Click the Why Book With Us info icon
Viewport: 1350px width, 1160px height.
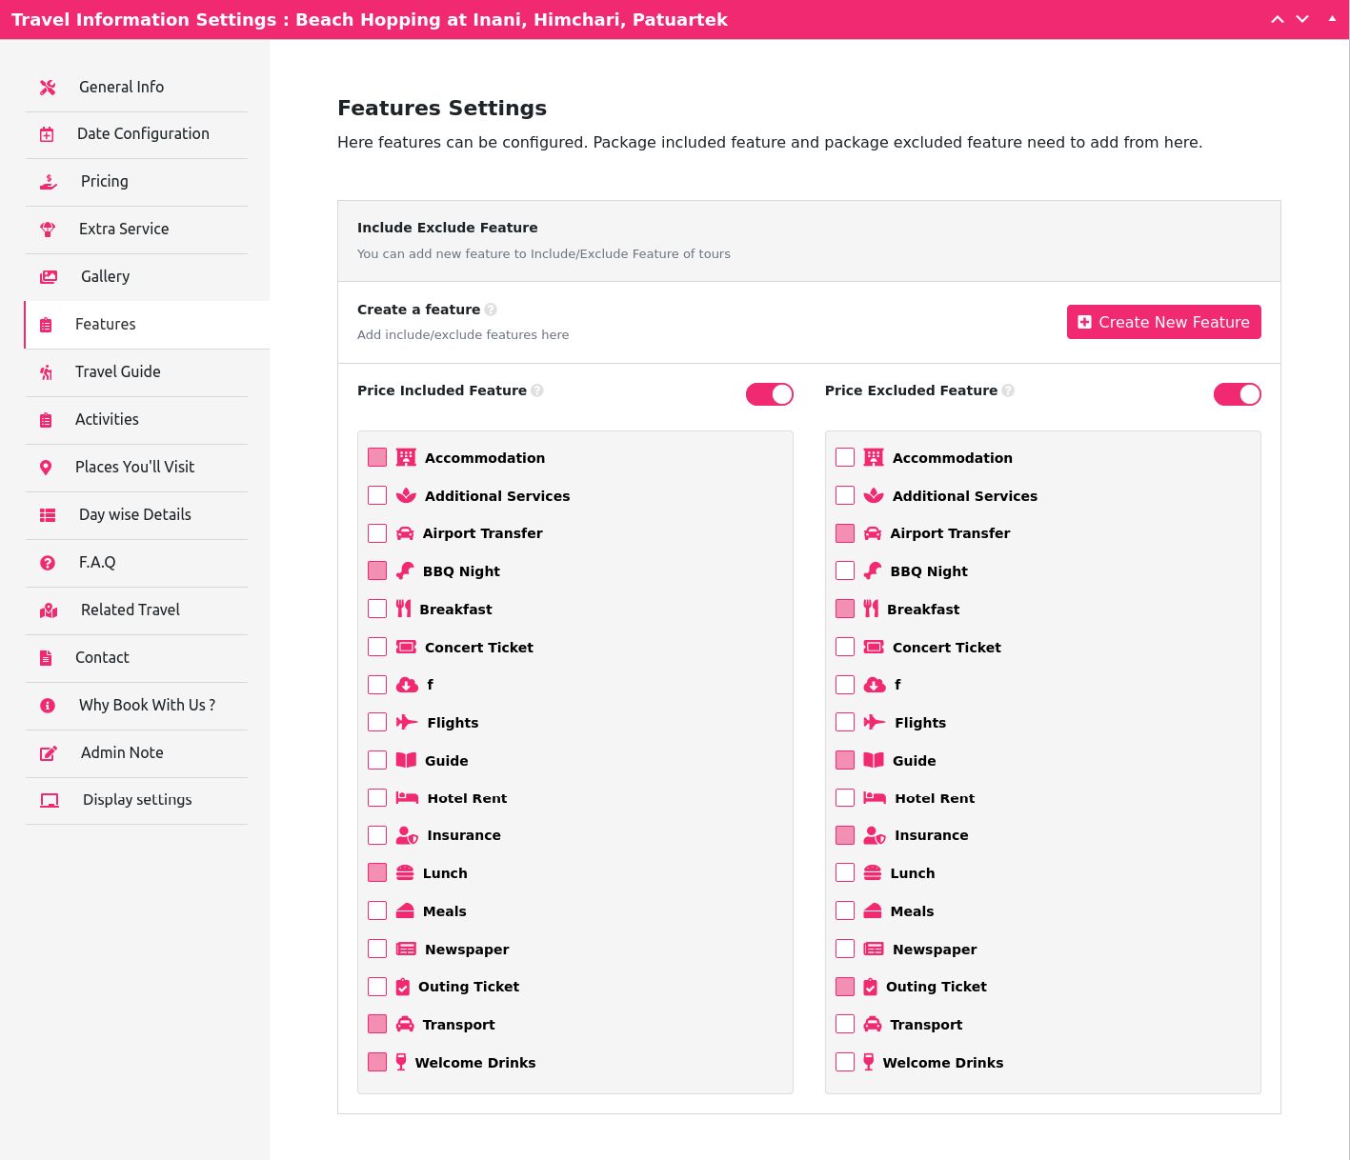pos(48,706)
